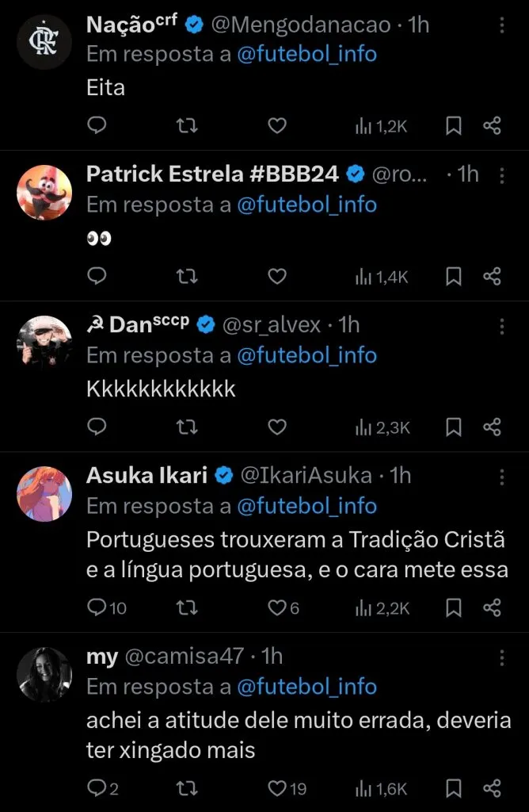Open Patrick Estrela's avatar picture
529x812 pixels.
point(44,193)
